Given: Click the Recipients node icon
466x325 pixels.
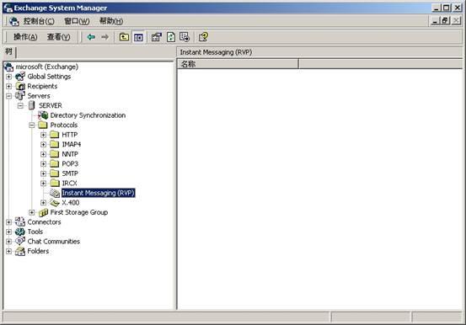Looking at the screenshot, I should click(x=20, y=86).
